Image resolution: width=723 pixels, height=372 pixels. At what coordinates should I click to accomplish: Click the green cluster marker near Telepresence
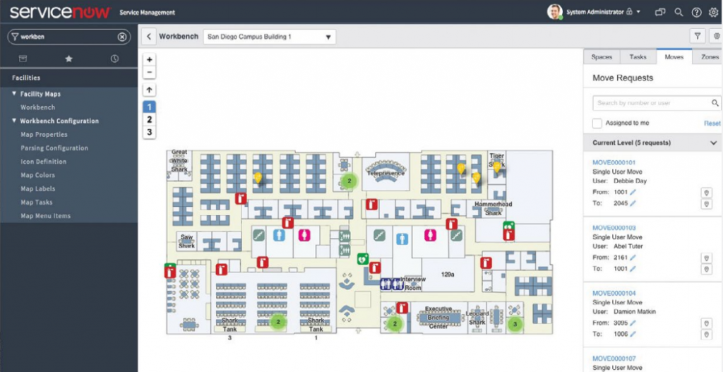(x=349, y=181)
